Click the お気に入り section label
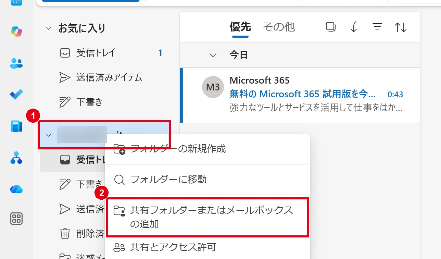The image size is (441, 259). [x=82, y=28]
